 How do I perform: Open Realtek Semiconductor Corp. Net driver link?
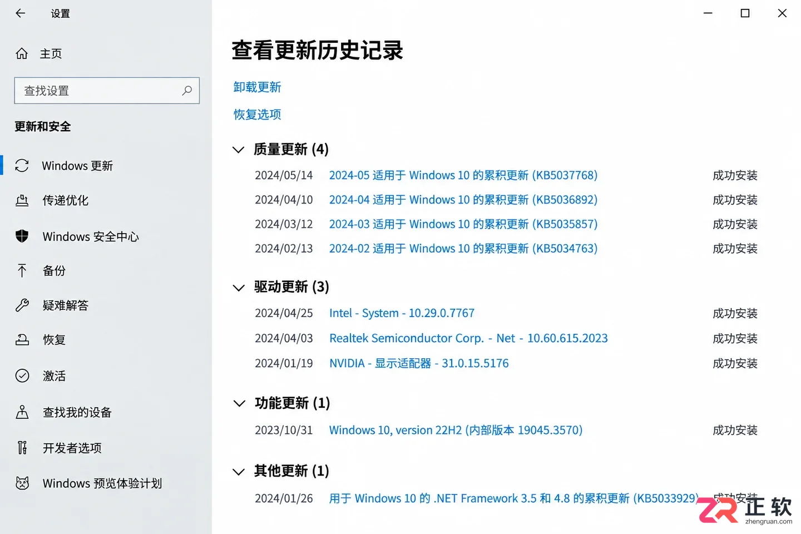tap(468, 338)
